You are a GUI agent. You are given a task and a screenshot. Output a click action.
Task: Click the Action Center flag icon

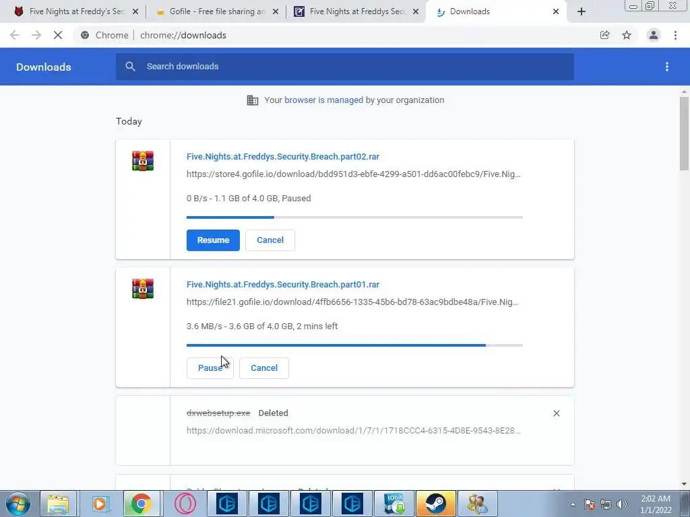(x=590, y=504)
